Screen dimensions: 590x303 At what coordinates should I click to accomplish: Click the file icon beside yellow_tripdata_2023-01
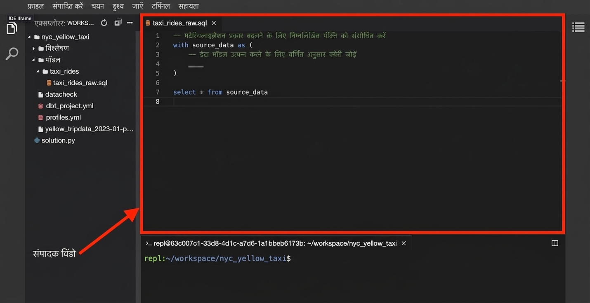click(40, 129)
